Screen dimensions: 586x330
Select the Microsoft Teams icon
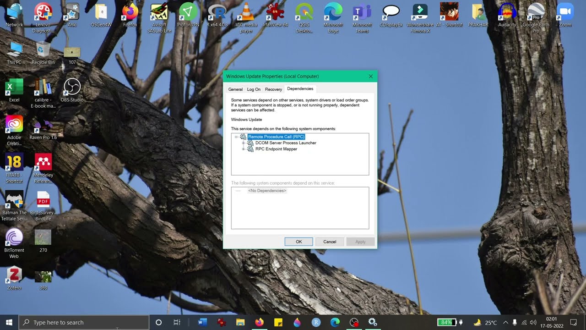[362, 18]
